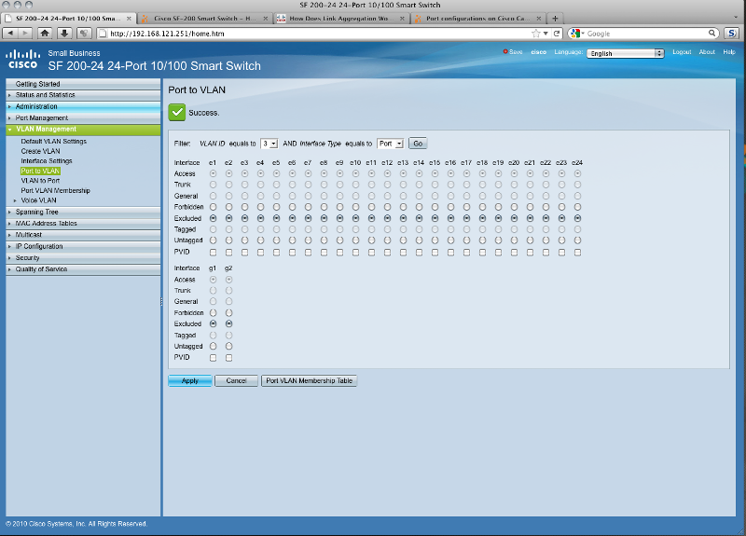746x536 pixels.
Task: Check the PVID checkbox for port g2
Action: [228, 357]
